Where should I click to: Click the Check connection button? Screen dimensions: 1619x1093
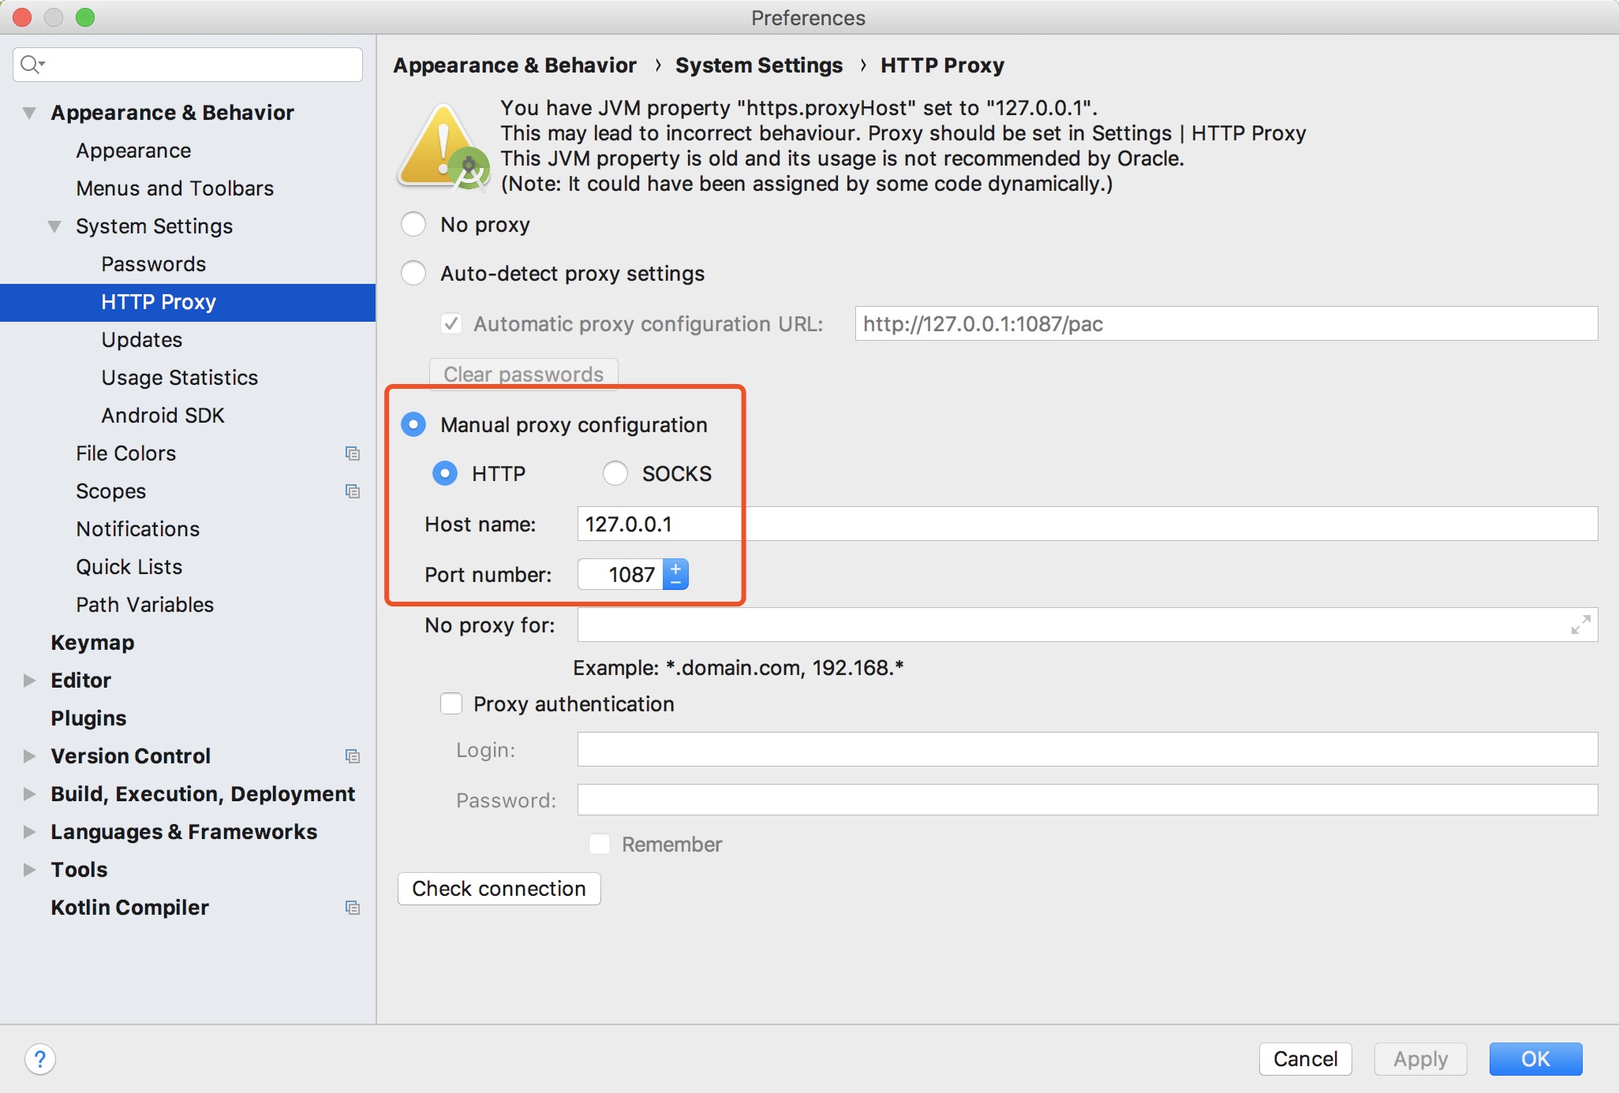pyautogui.click(x=499, y=889)
